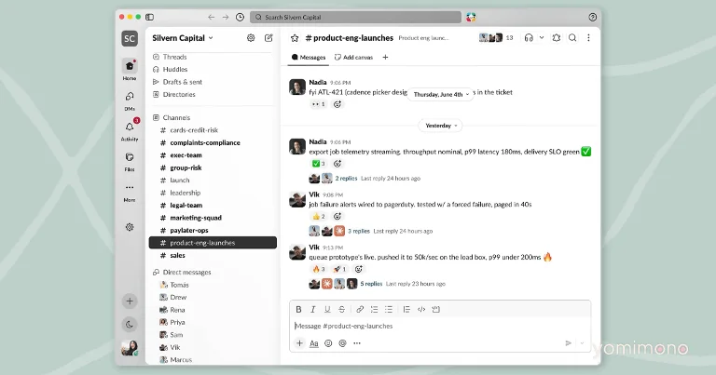Toggle the sidebar panel icon
716x375 pixels.
tap(149, 17)
